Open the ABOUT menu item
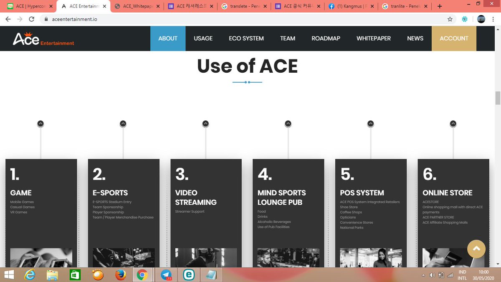The width and height of the screenshot is (501, 282). [x=168, y=38]
